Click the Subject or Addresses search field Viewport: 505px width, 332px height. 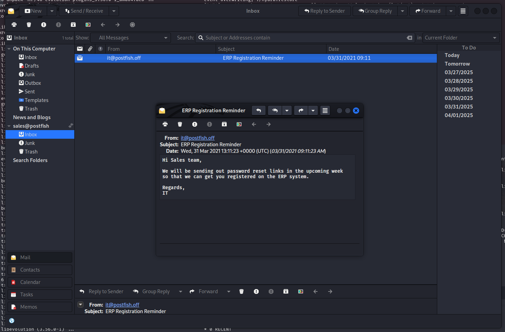coord(303,38)
